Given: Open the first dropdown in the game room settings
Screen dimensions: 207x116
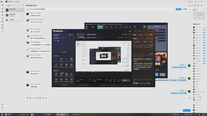Looking at the screenshot, I should point(160,35).
